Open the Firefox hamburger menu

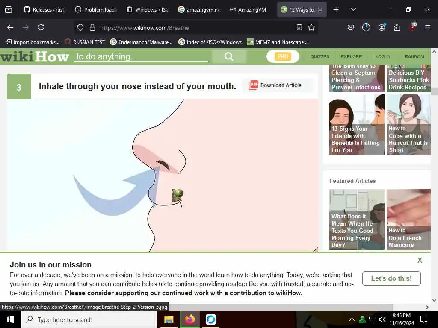coord(427,27)
